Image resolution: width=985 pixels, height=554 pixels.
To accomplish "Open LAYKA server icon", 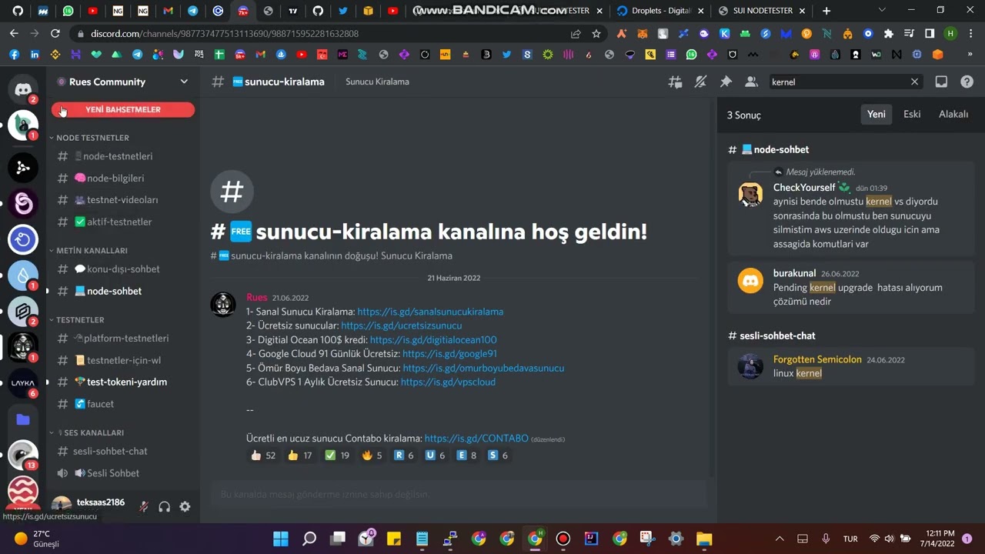I will click(x=23, y=382).
